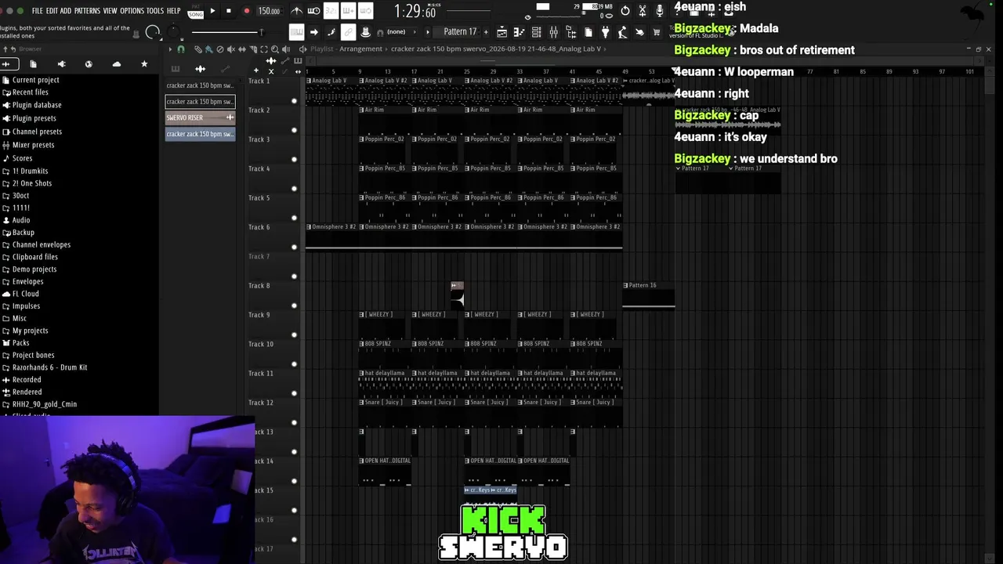Select the Pattern 16 clip on Track 8
1003x564 pixels.
click(x=648, y=295)
